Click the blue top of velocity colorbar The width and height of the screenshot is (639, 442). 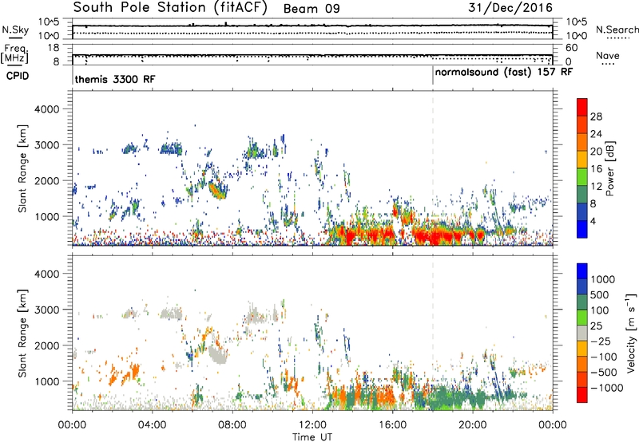pyautogui.click(x=582, y=271)
